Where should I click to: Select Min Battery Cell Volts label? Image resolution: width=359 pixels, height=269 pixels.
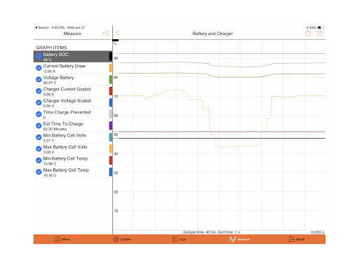65,135
